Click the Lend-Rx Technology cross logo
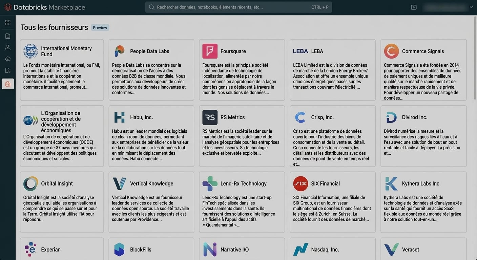 210,183
